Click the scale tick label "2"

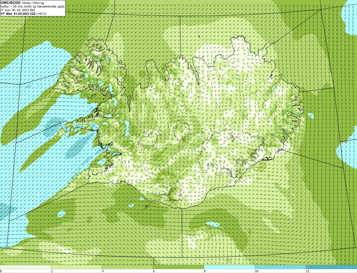coord(52,271)
